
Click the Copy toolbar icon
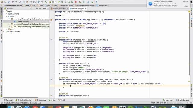click(x=24, y=2)
